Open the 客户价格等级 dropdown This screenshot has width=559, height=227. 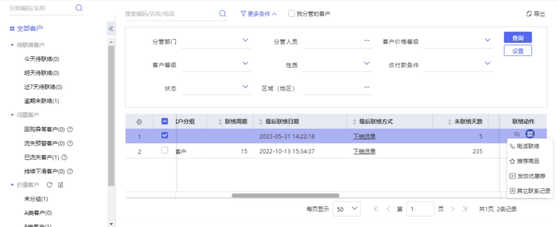pos(459,41)
